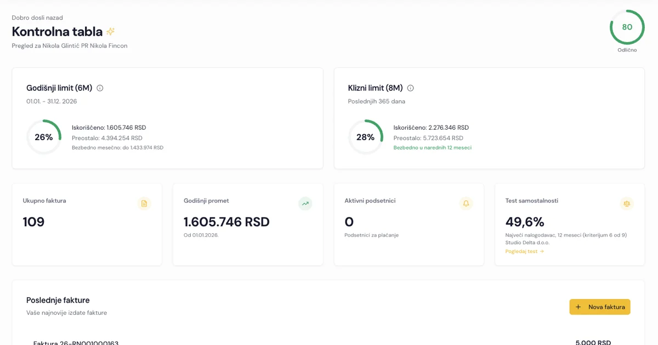Open the Pogledaj test link

pyautogui.click(x=525, y=251)
